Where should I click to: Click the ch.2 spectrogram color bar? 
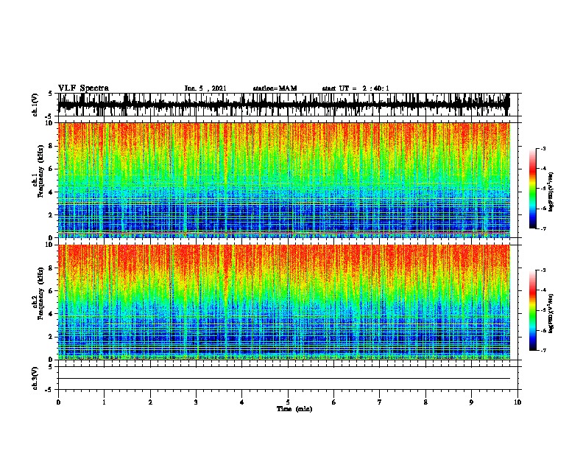click(x=532, y=310)
